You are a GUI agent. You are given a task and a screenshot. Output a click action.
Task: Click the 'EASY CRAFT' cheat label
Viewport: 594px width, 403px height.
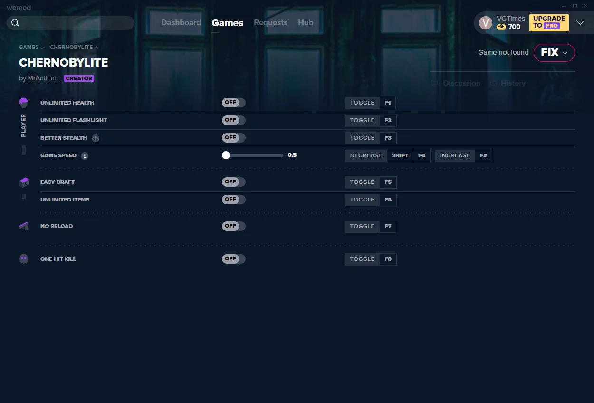(57, 182)
